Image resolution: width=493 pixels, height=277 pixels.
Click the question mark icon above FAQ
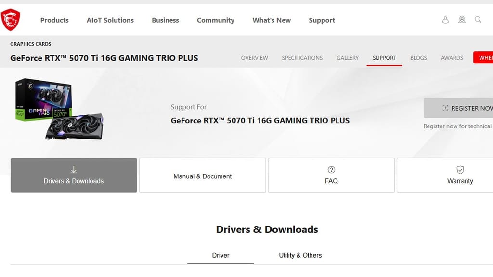tap(331, 170)
